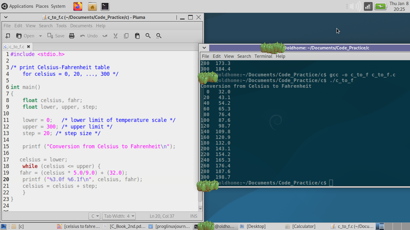The image size is (410, 230).
Task: Click the Ln 20, Col 37 position indicator
Action: (x=162, y=216)
